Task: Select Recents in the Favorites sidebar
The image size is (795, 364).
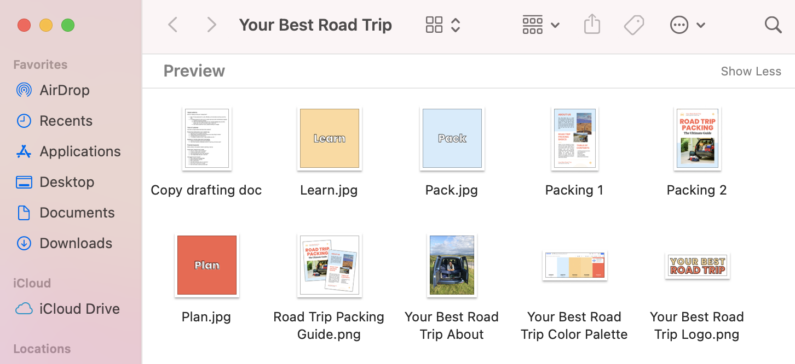Action: click(66, 121)
